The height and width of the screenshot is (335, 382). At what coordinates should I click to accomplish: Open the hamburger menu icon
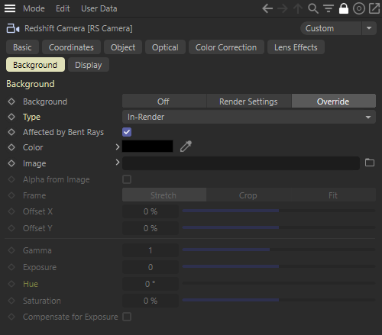(x=10, y=8)
